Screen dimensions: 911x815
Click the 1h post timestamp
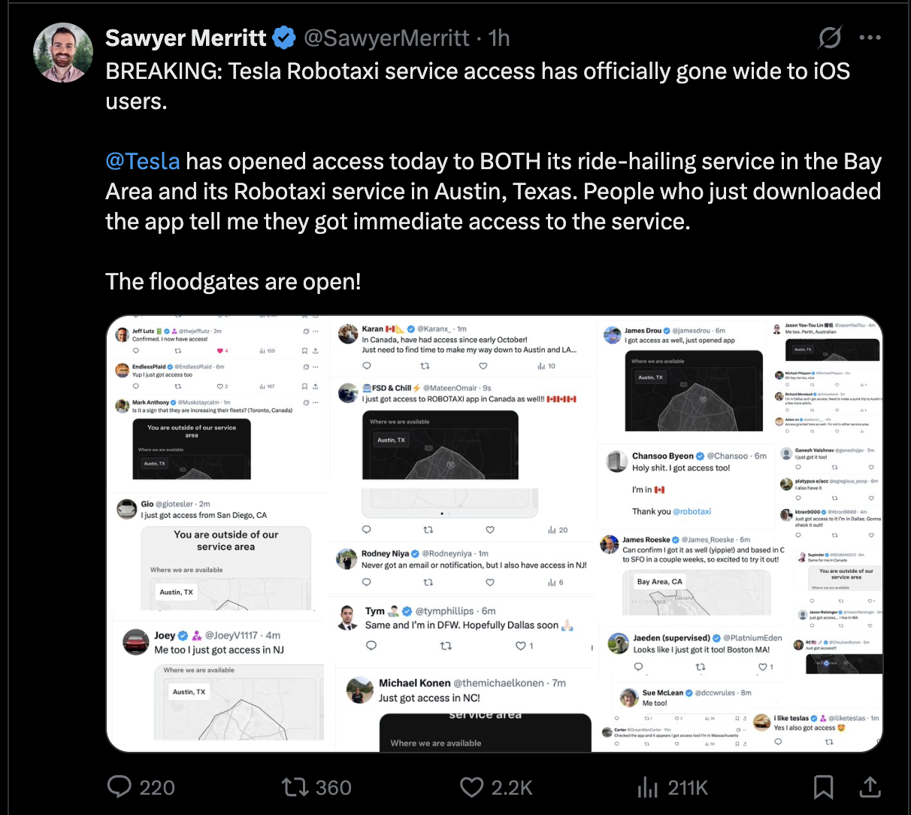(x=499, y=38)
